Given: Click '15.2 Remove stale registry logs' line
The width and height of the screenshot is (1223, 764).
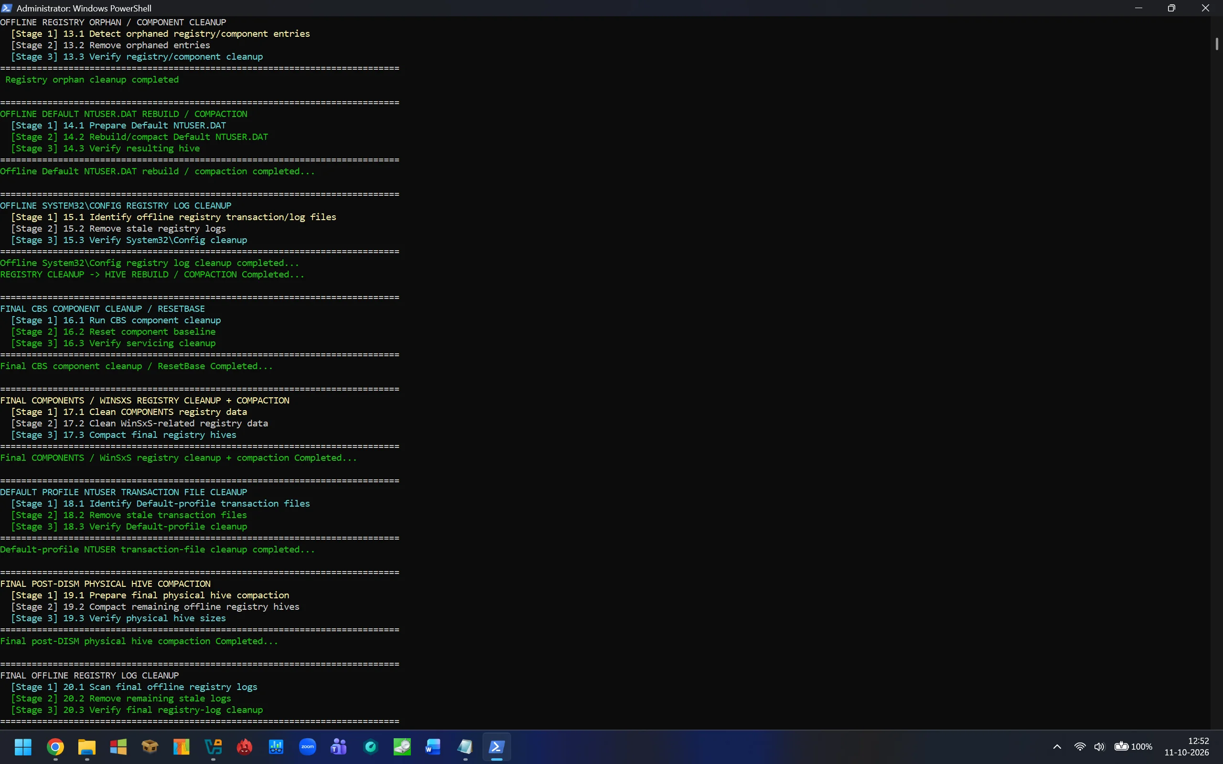Looking at the screenshot, I should 118,228.
